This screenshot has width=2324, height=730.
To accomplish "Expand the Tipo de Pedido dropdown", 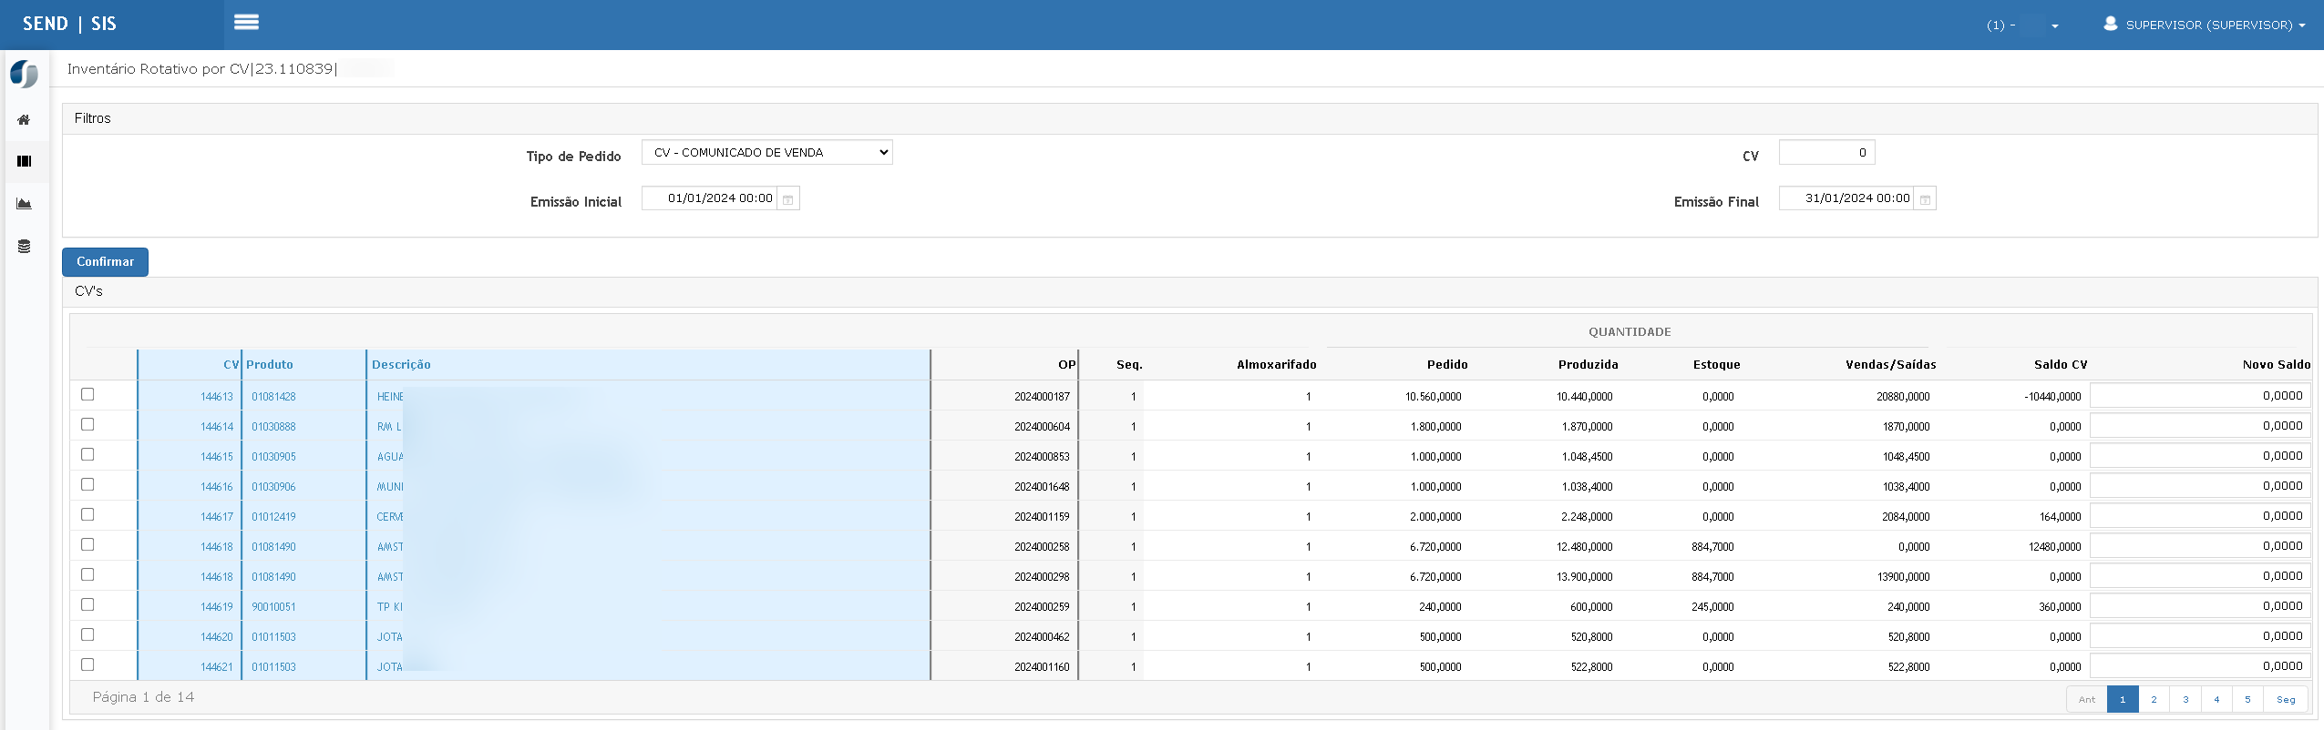I will tap(767, 153).
